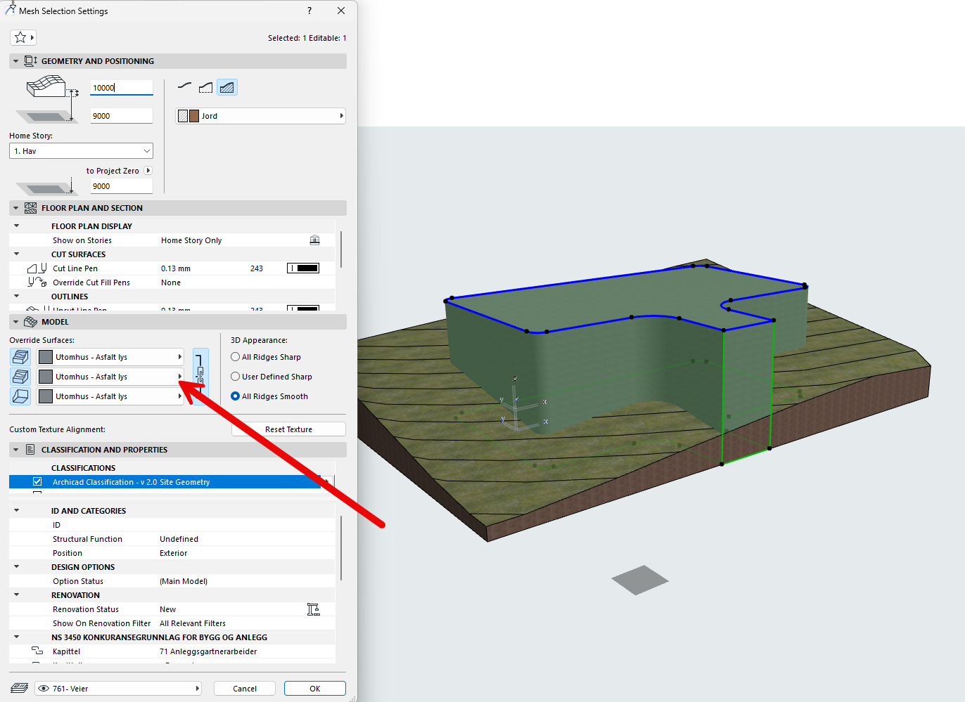Collapse Geometry and Positioning panel
The height and width of the screenshot is (702, 965).
[15, 61]
